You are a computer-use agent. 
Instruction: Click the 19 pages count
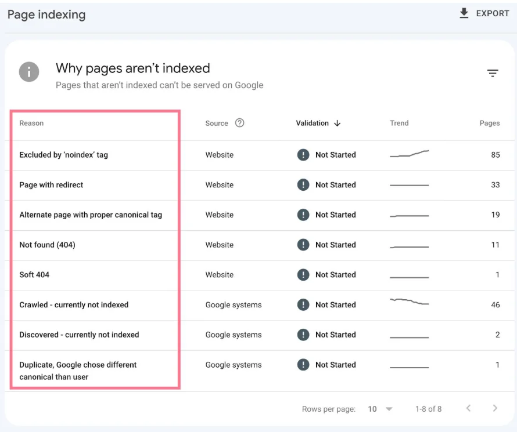(496, 215)
